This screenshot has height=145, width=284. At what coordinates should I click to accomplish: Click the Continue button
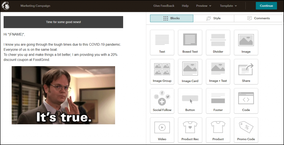coord(266,6)
